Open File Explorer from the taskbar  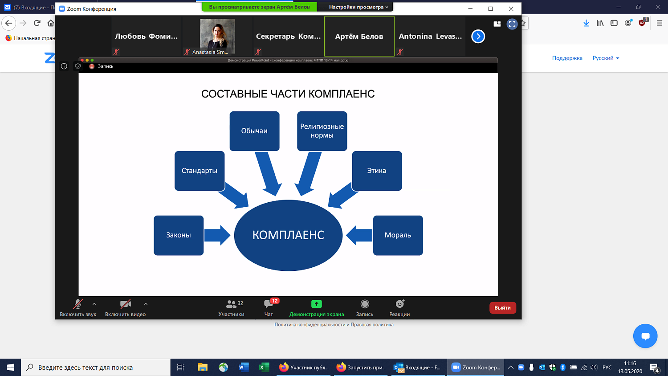click(x=203, y=367)
